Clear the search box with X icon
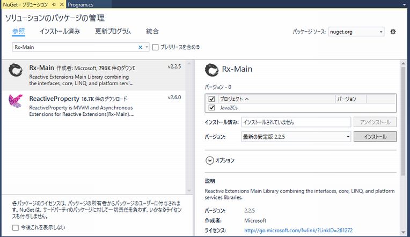410x237 pixels. 141,47
